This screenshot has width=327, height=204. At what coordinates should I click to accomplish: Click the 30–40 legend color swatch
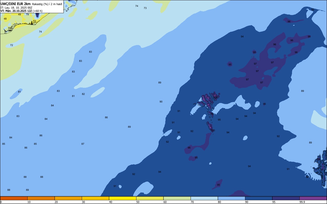click(95, 198)
